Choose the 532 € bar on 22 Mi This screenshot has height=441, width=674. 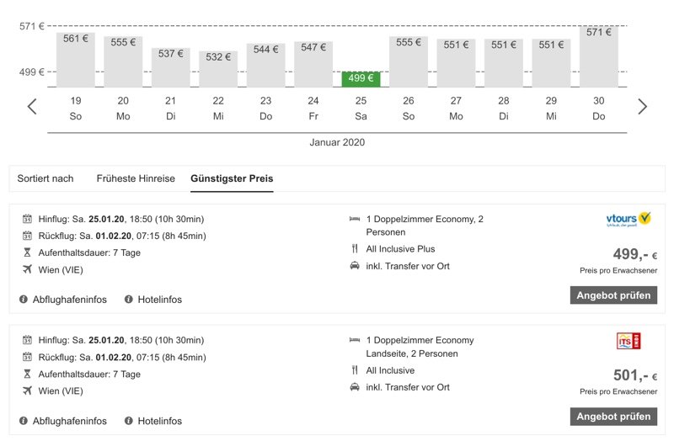pyautogui.click(x=218, y=69)
